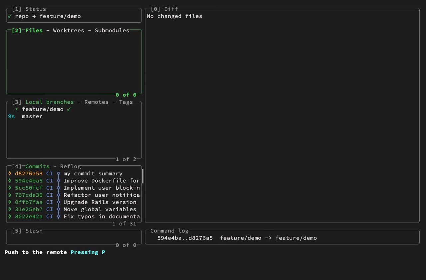Screen dimensions: 426x280
Task: Select the Local branches tab
Action: pos(50,102)
